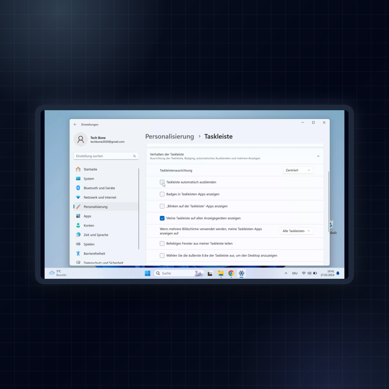
Task: Click the volume speaker tray icon
Action: tap(309, 273)
